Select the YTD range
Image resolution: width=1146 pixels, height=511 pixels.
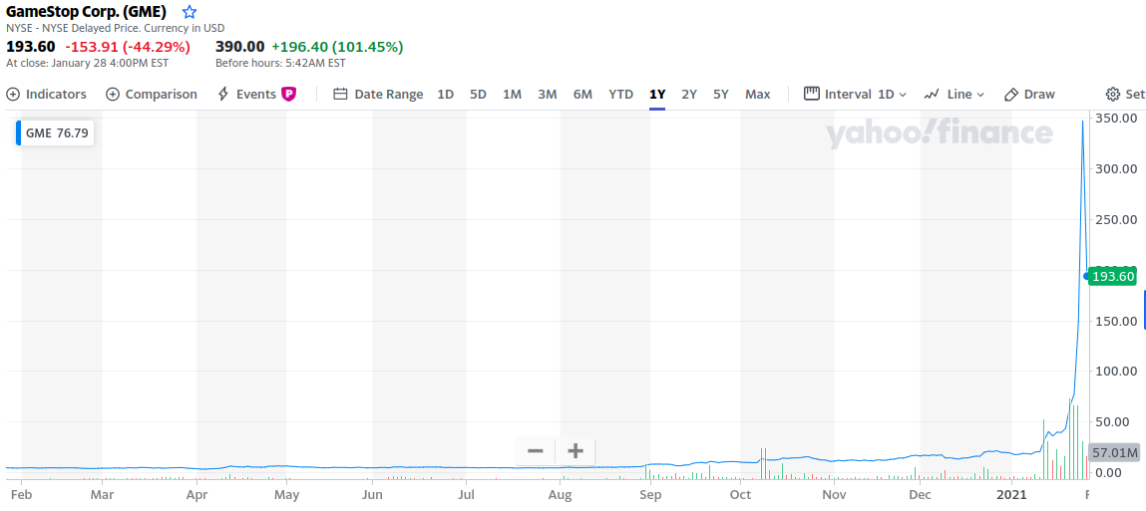coord(620,95)
